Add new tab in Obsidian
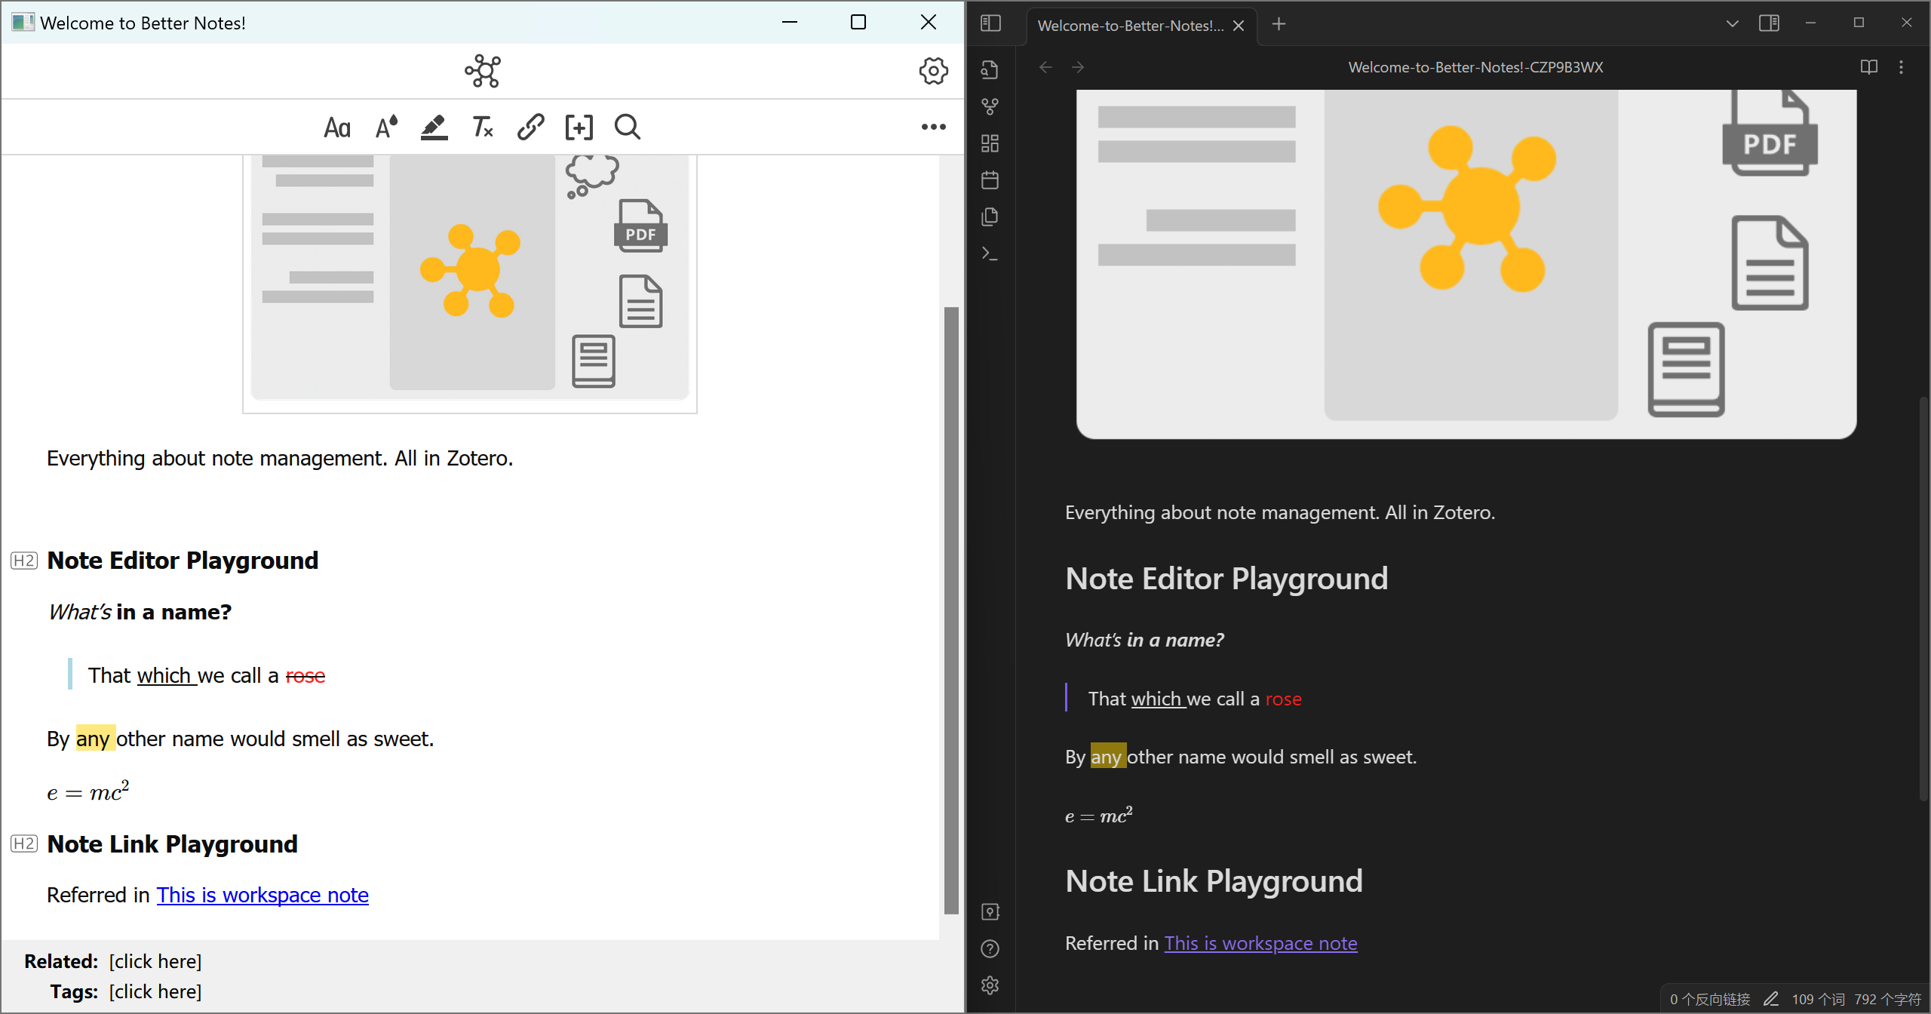Viewport: 1931px width, 1014px height. click(1279, 24)
